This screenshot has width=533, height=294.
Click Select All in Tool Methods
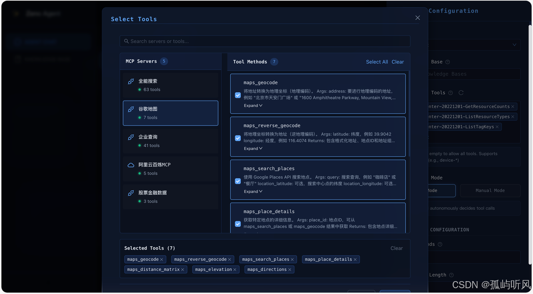point(377,62)
